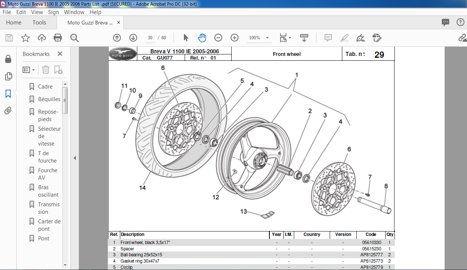Toggle the Bookmarks panel ribbon icon
Viewport: 467px width, 270px height.
click(x=8, y=94)
